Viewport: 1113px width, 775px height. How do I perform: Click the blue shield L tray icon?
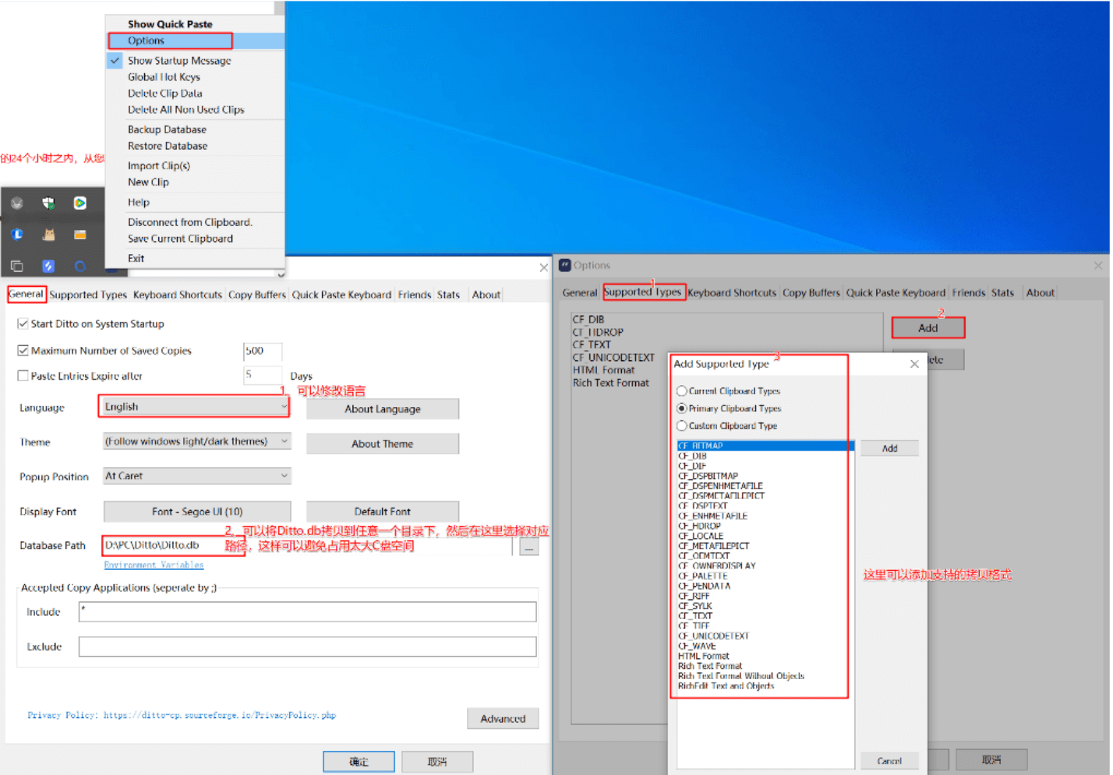(17, 235)
